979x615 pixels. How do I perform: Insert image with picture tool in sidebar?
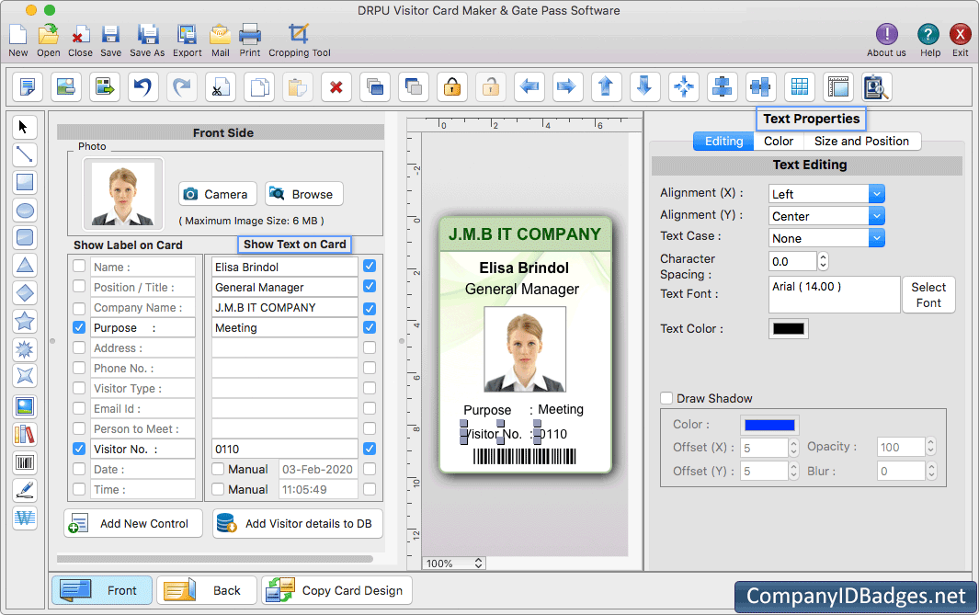click(24, 406)
